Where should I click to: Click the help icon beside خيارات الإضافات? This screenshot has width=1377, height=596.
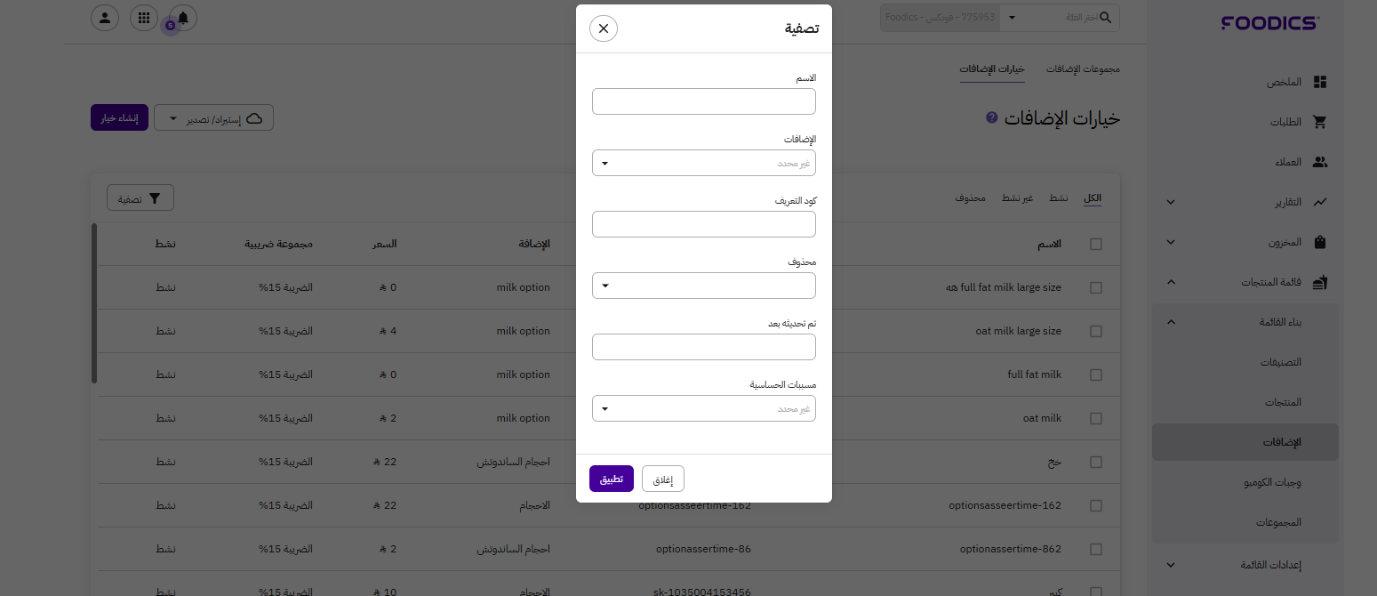[992, 118]
